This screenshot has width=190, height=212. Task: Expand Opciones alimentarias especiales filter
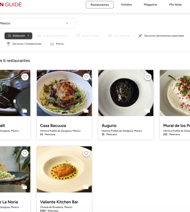(161, 36)
